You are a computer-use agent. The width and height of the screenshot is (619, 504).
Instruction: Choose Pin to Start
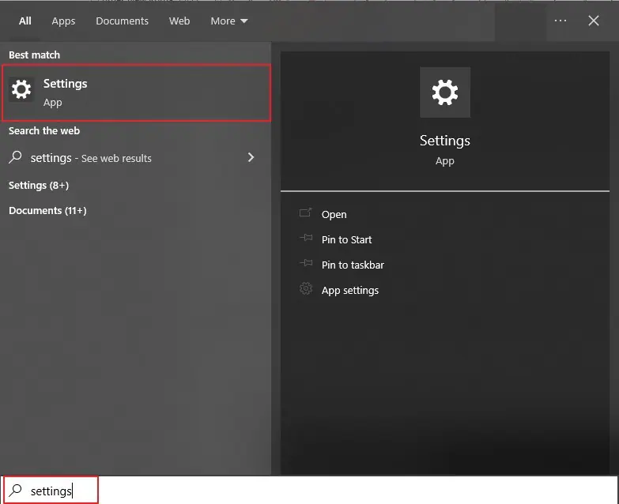346,239
